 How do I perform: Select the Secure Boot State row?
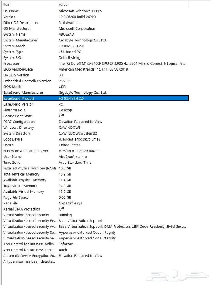96,116
